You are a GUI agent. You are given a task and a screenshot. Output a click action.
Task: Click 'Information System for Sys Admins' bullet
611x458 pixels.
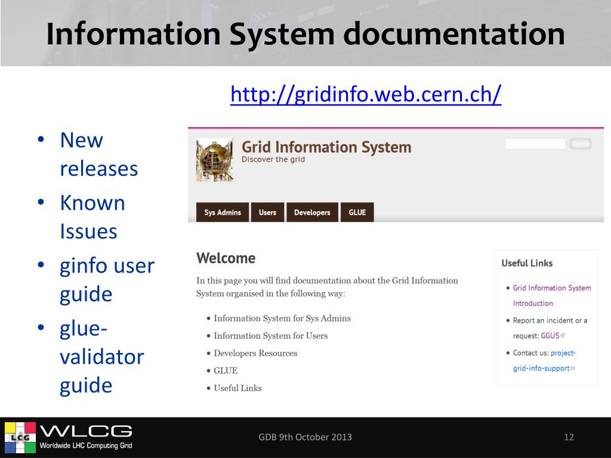pos(282,318)
